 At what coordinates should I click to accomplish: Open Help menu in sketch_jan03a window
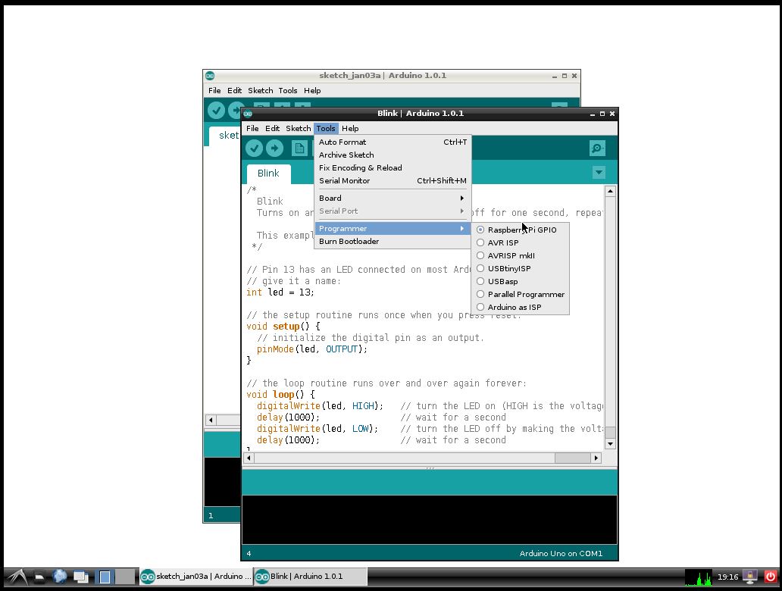[312, 91]
